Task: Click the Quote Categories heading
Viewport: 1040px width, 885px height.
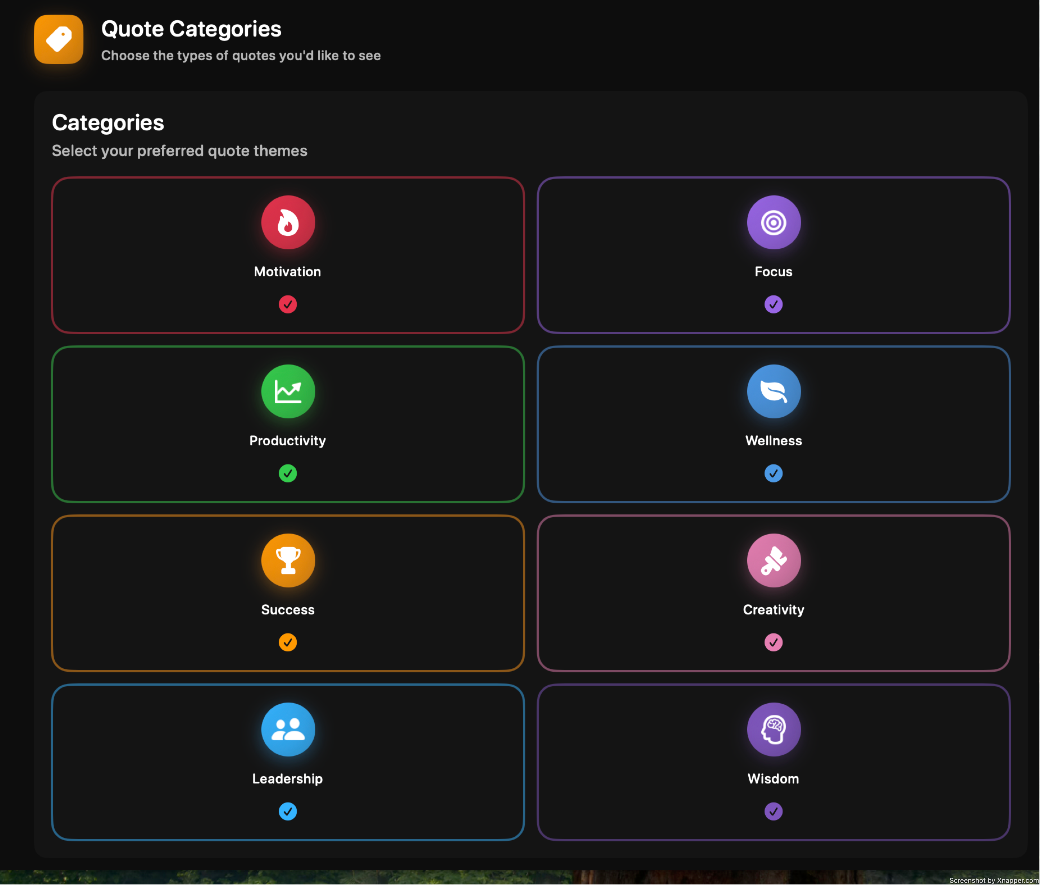Action: point(191,29)
